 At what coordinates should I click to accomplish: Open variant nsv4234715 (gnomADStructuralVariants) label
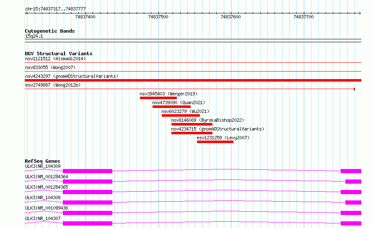tap(218, 129)
